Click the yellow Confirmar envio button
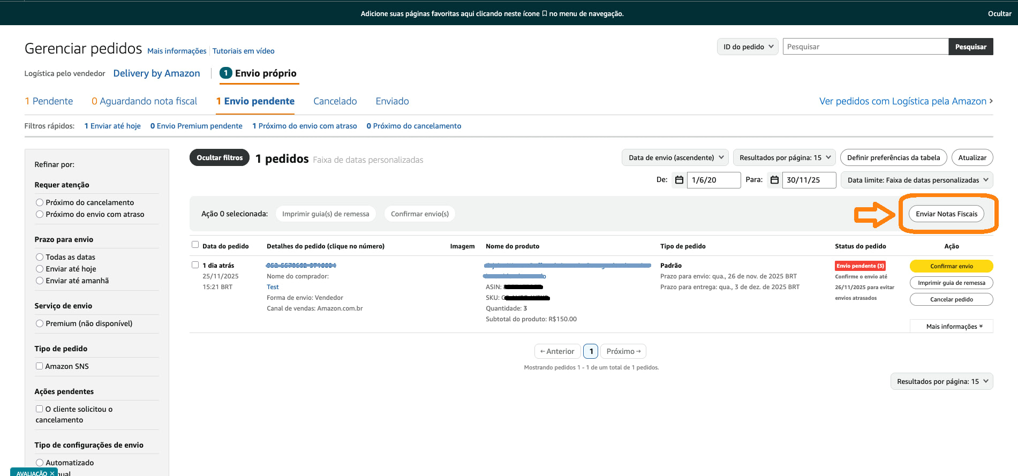Viewport: 1018px width, 476px height. [952, 266]
